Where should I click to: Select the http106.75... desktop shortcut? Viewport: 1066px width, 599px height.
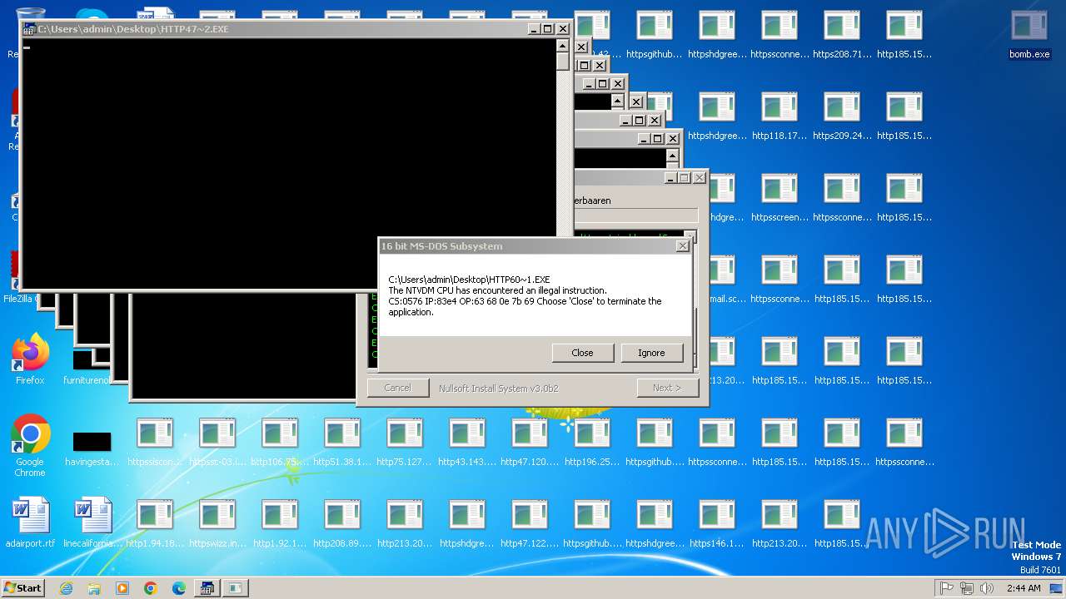280,443
